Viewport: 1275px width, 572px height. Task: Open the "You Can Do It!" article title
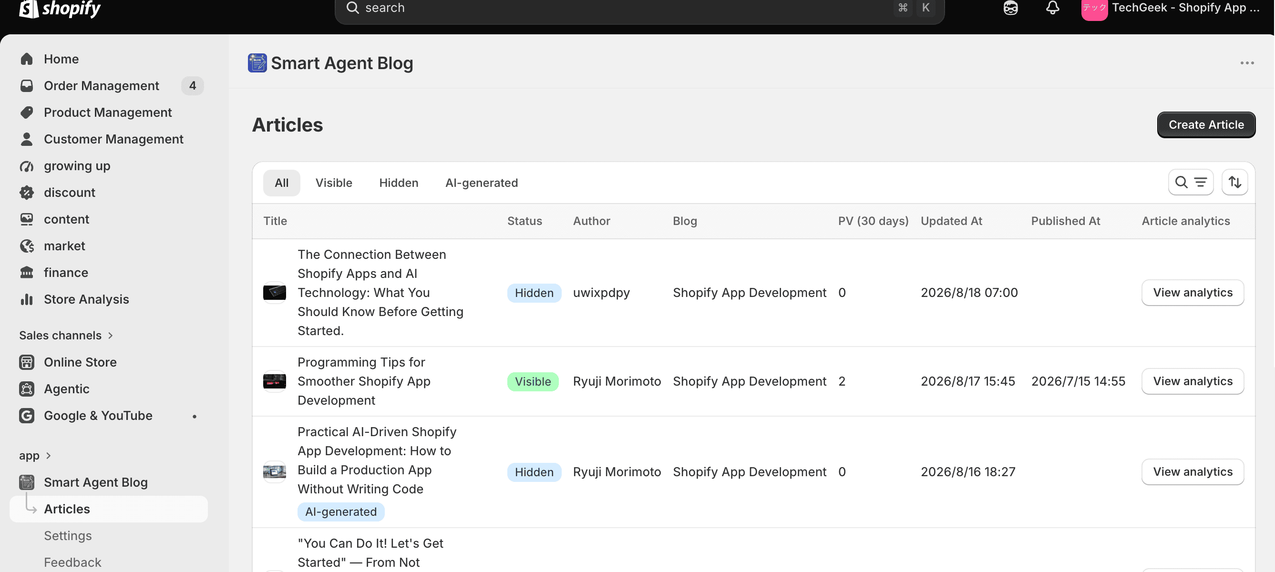click(370, 553)
